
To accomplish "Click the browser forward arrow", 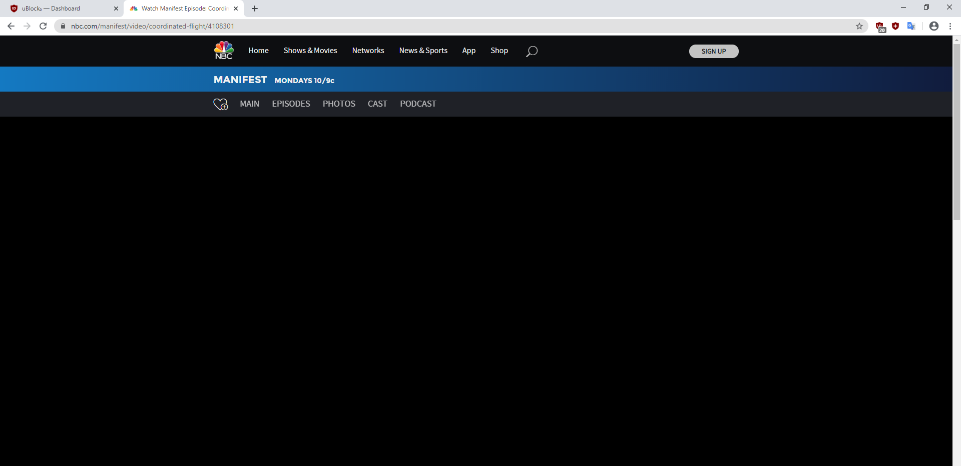I will point(27,26).
